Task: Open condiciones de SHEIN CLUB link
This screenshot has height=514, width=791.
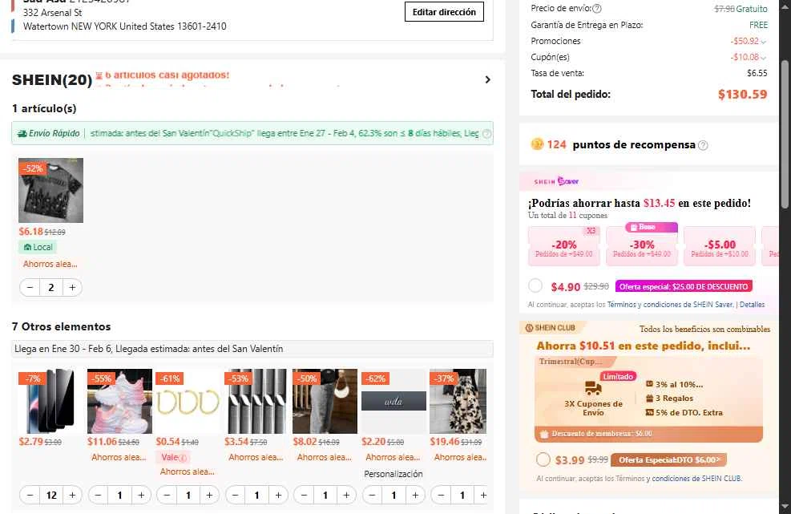Action: tap(696, 479)
